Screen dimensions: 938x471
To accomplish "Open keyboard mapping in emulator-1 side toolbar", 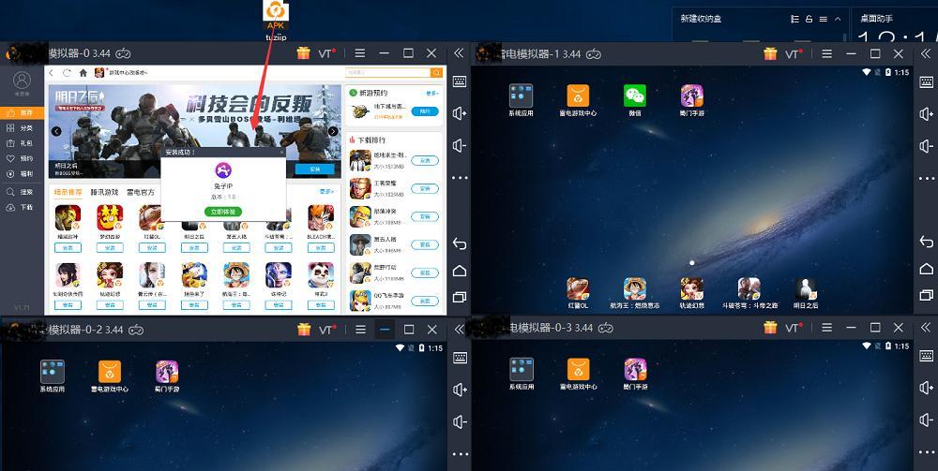I will tap(927, 81).
